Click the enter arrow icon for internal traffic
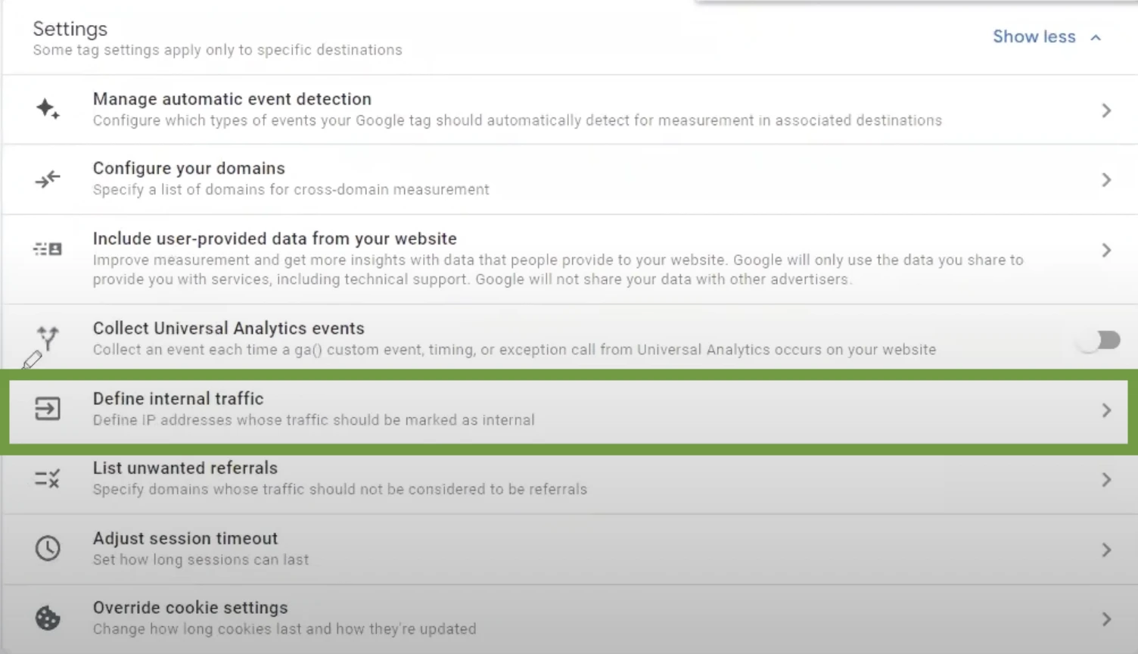This screenshot has height=654, width=1138. [x=48, y=410]
